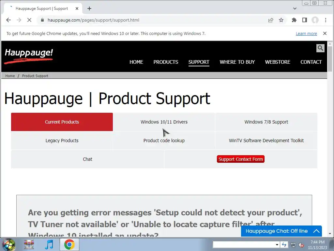Open WinTV Software Development Toolkit
334x251 pixels.
pyautogui.click(x=266, y=141)
